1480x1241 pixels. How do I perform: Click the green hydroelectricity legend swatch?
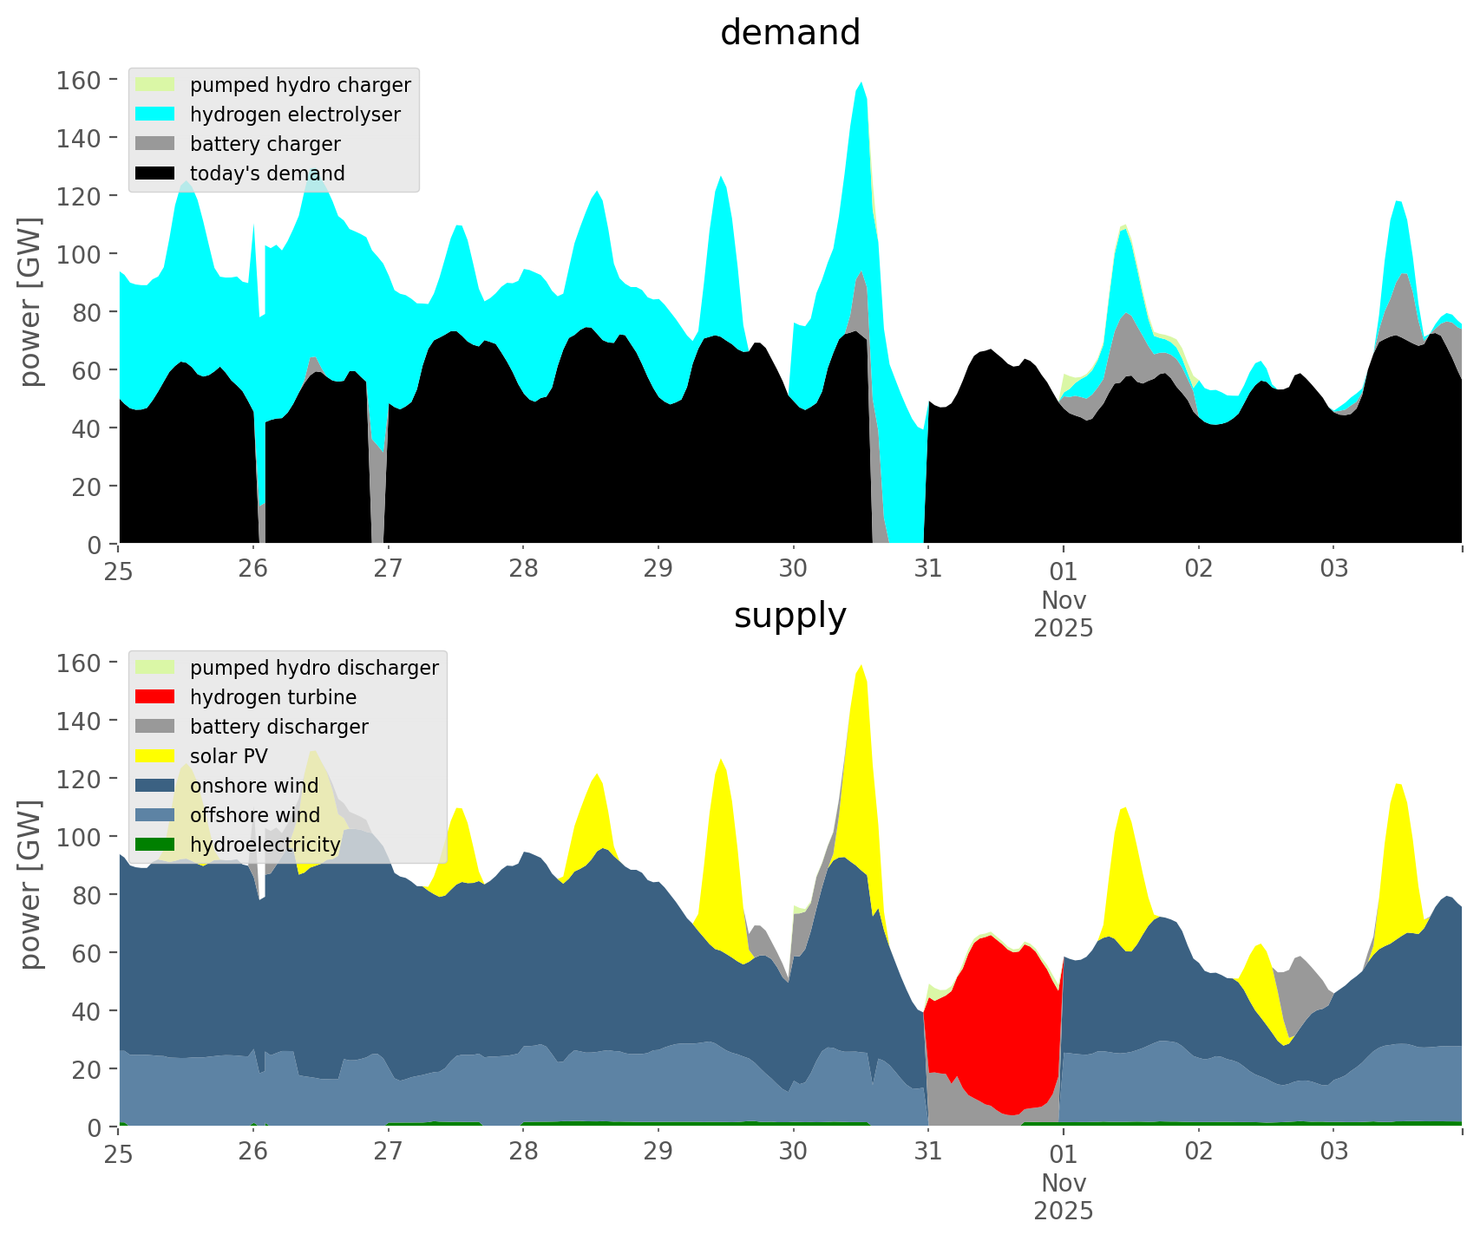pyautogui.click(x=154, y=845)
